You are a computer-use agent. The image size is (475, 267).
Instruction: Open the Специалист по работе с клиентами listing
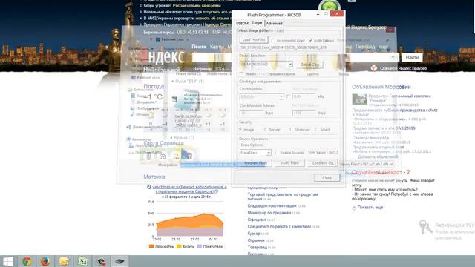[x=279, y=226]
